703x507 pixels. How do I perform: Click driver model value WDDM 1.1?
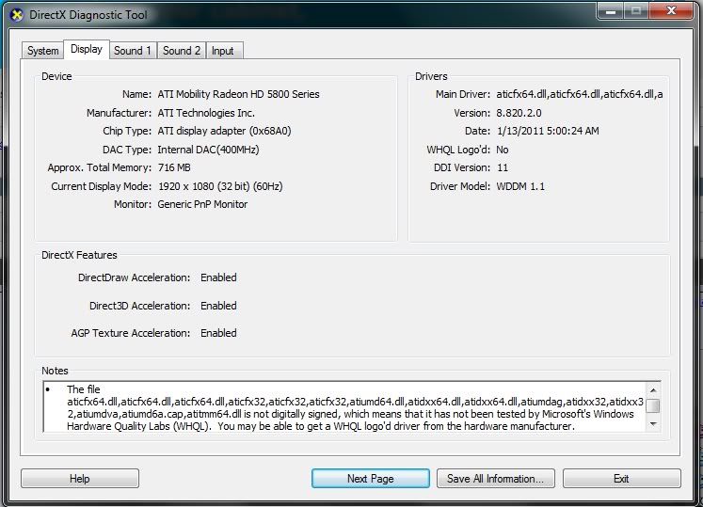(520, 186)
